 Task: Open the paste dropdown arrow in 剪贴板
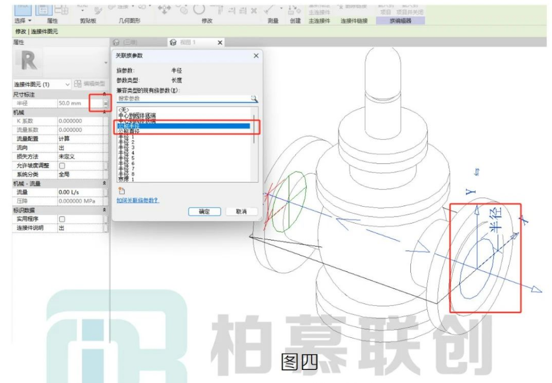[x=82, y=10]
